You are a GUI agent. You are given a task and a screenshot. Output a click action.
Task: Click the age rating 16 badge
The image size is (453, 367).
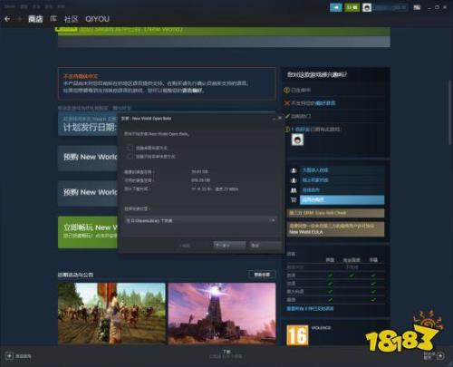pos(297,335)
